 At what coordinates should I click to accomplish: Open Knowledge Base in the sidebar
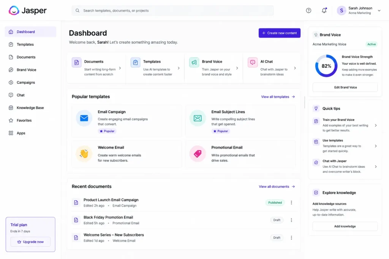tap(30, 108)
